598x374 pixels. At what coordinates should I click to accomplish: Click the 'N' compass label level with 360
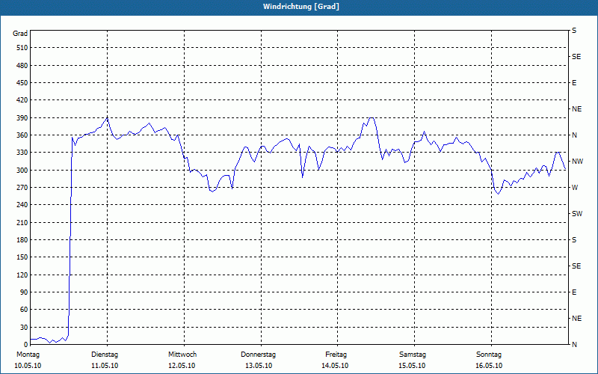[574, 135]
